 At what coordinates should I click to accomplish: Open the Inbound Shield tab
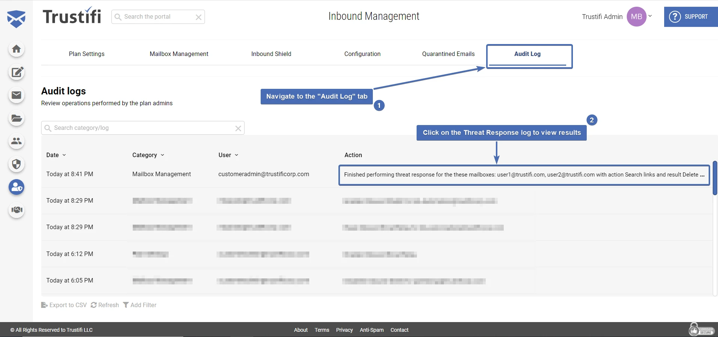click(x=271, y=54)
